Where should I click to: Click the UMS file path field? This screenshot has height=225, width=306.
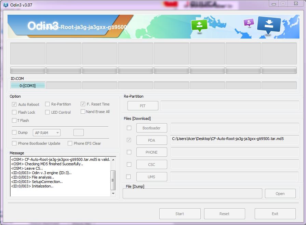click(x=235, y=177)
